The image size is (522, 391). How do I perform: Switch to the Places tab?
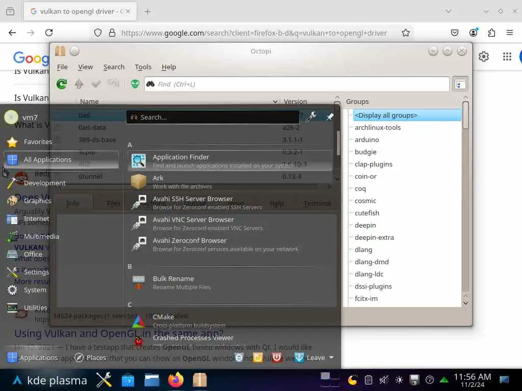coord(90,358)
